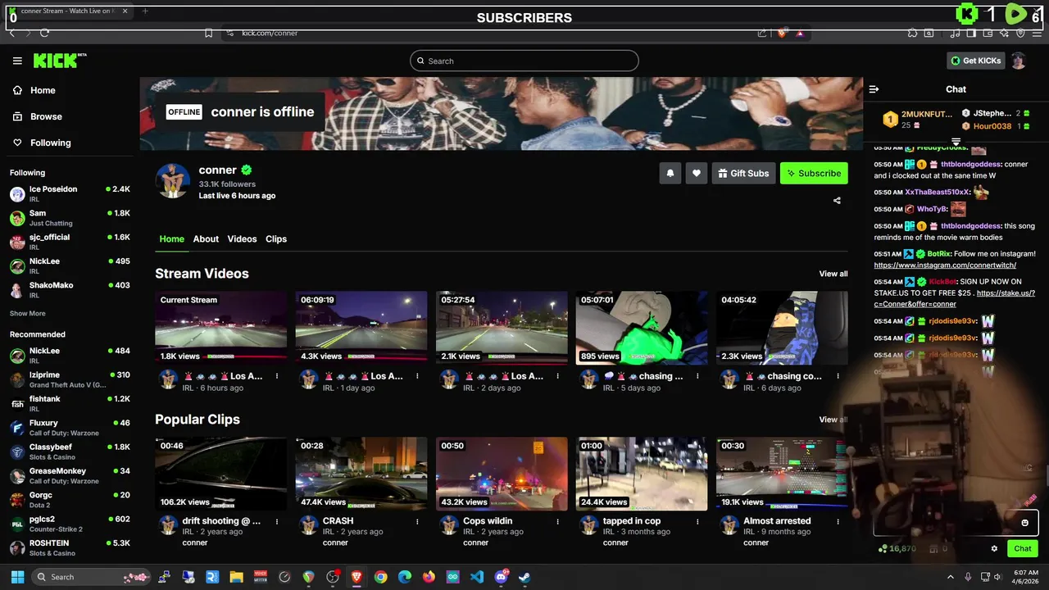Image resolution: width=1049 pixels, height=590 pixels.
Task: Click the green Subscribe button
Action: [x=814, y=173]
